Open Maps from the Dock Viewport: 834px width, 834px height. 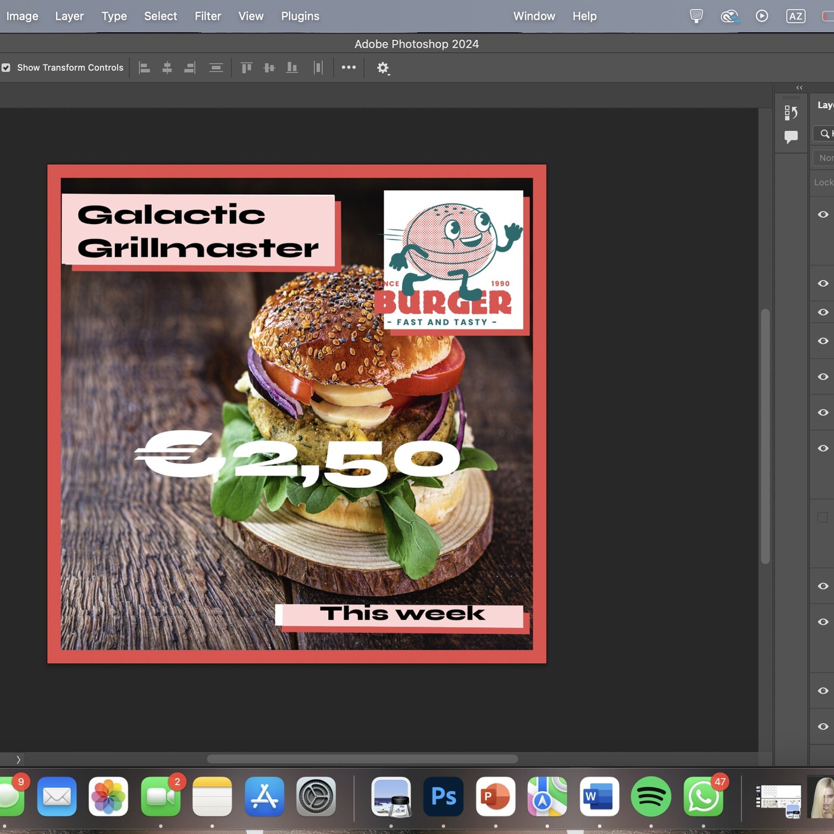click(x=547, y=796)
